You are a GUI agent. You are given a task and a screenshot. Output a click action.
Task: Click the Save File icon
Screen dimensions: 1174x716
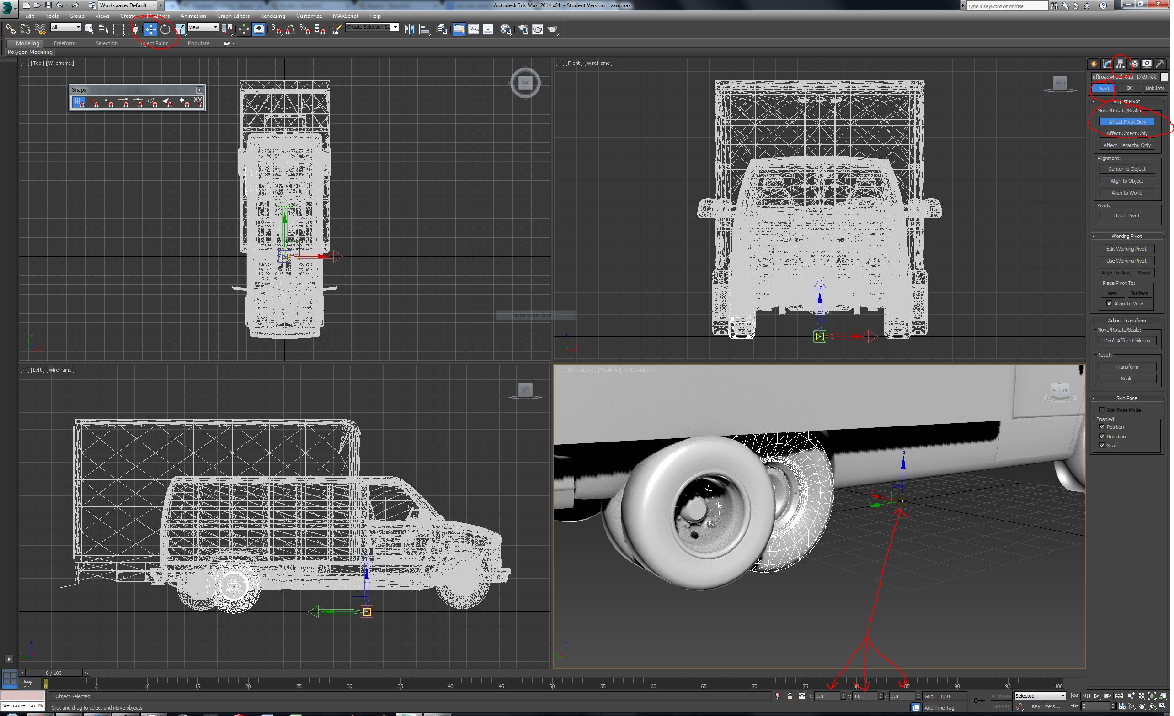click(48, 5)
